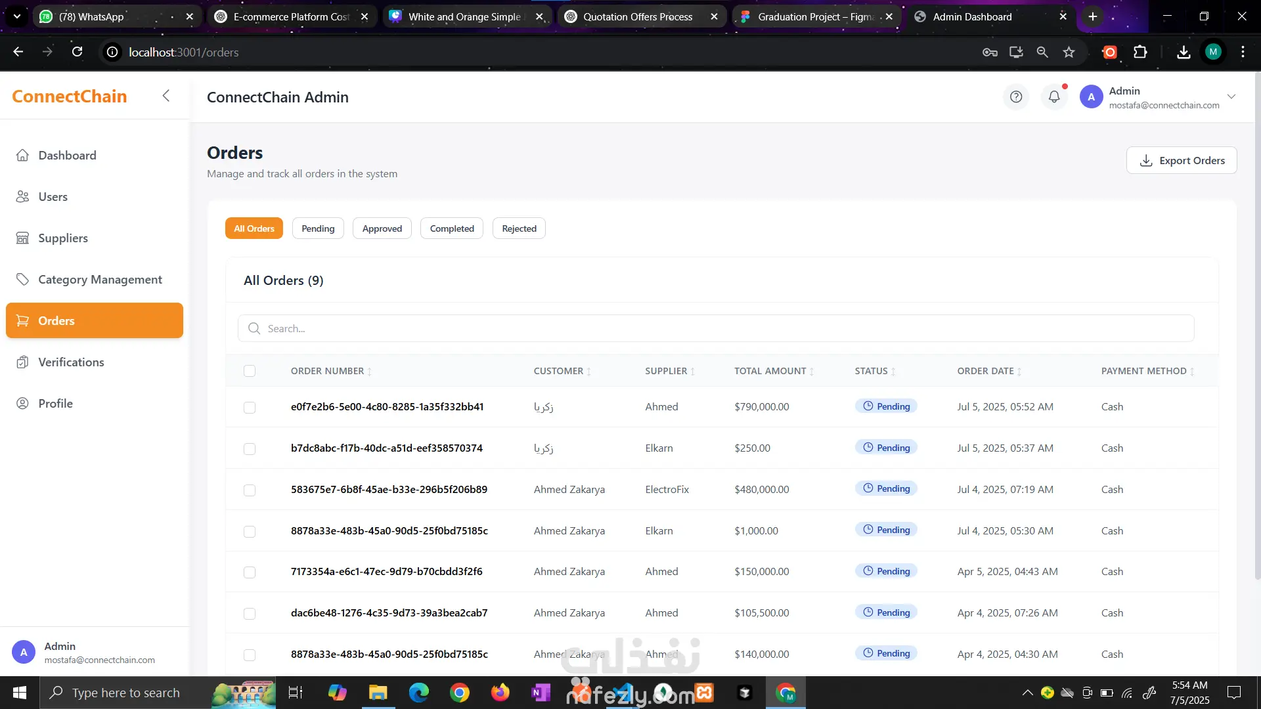Toggle the select-all orders checkbox

tap(250, 372)
